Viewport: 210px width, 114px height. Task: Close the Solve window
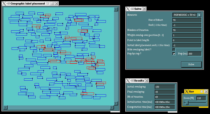coord(144,9)
